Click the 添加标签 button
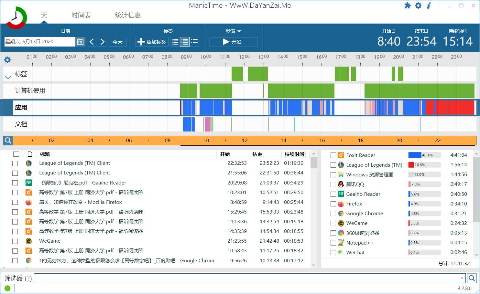 [152, 42]
